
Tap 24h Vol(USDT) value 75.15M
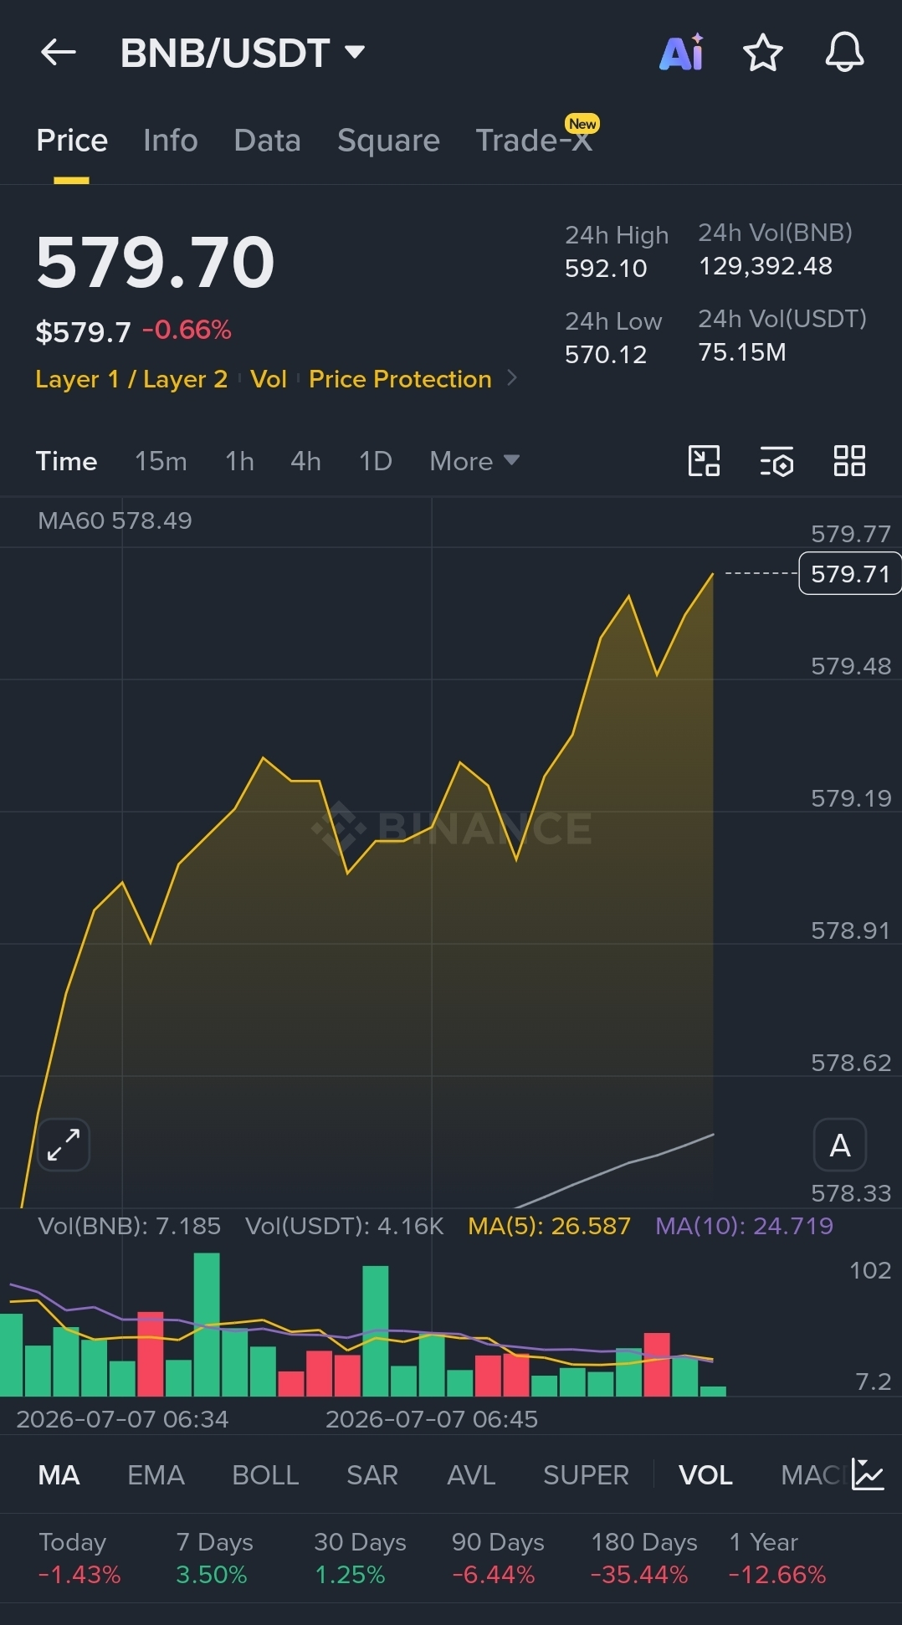pos(742,352)
